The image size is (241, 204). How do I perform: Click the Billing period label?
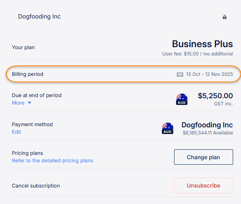point(28,74)
